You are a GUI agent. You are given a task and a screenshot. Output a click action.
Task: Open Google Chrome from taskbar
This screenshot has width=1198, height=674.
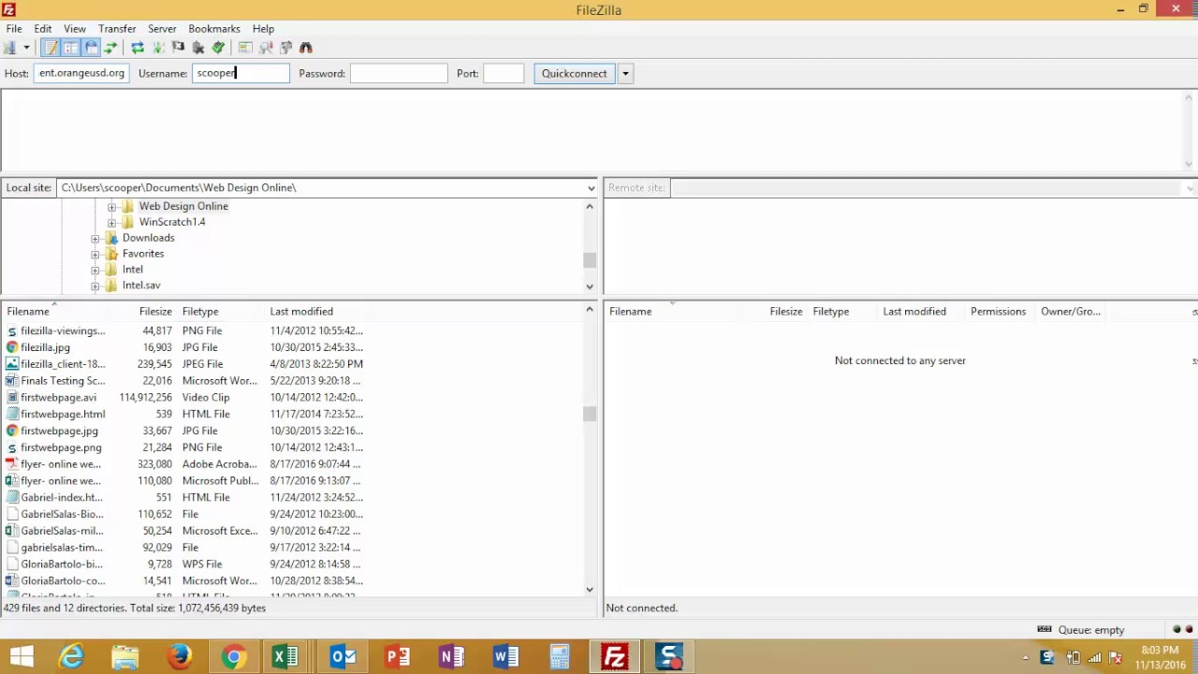coord(234,657)
